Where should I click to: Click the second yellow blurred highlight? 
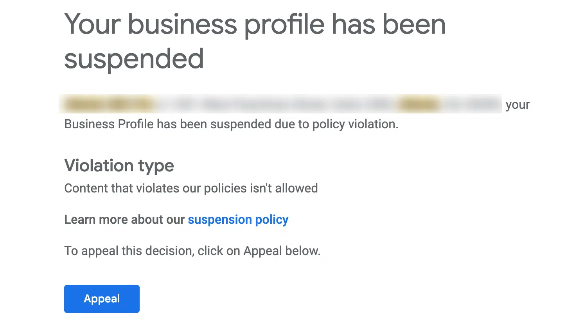coord(419,104)
